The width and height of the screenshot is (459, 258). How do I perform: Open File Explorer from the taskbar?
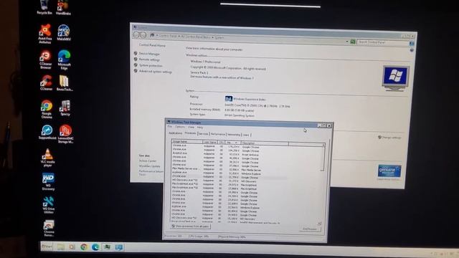(61, 247)
